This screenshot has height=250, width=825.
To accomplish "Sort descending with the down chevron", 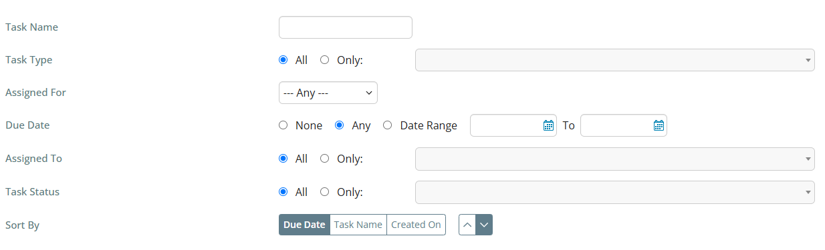I will pyautogui.click(x=484, y=225).
